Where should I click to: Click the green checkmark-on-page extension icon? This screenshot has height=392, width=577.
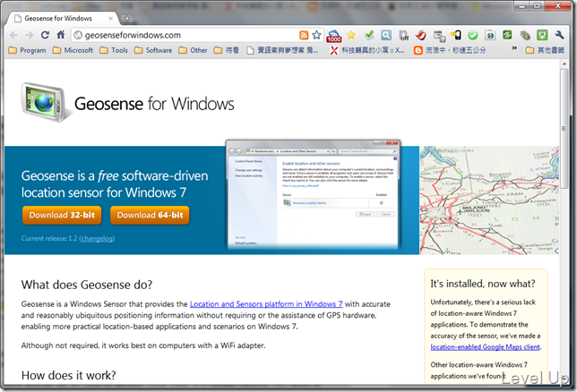pyautogui.click(x=369, y=35)
